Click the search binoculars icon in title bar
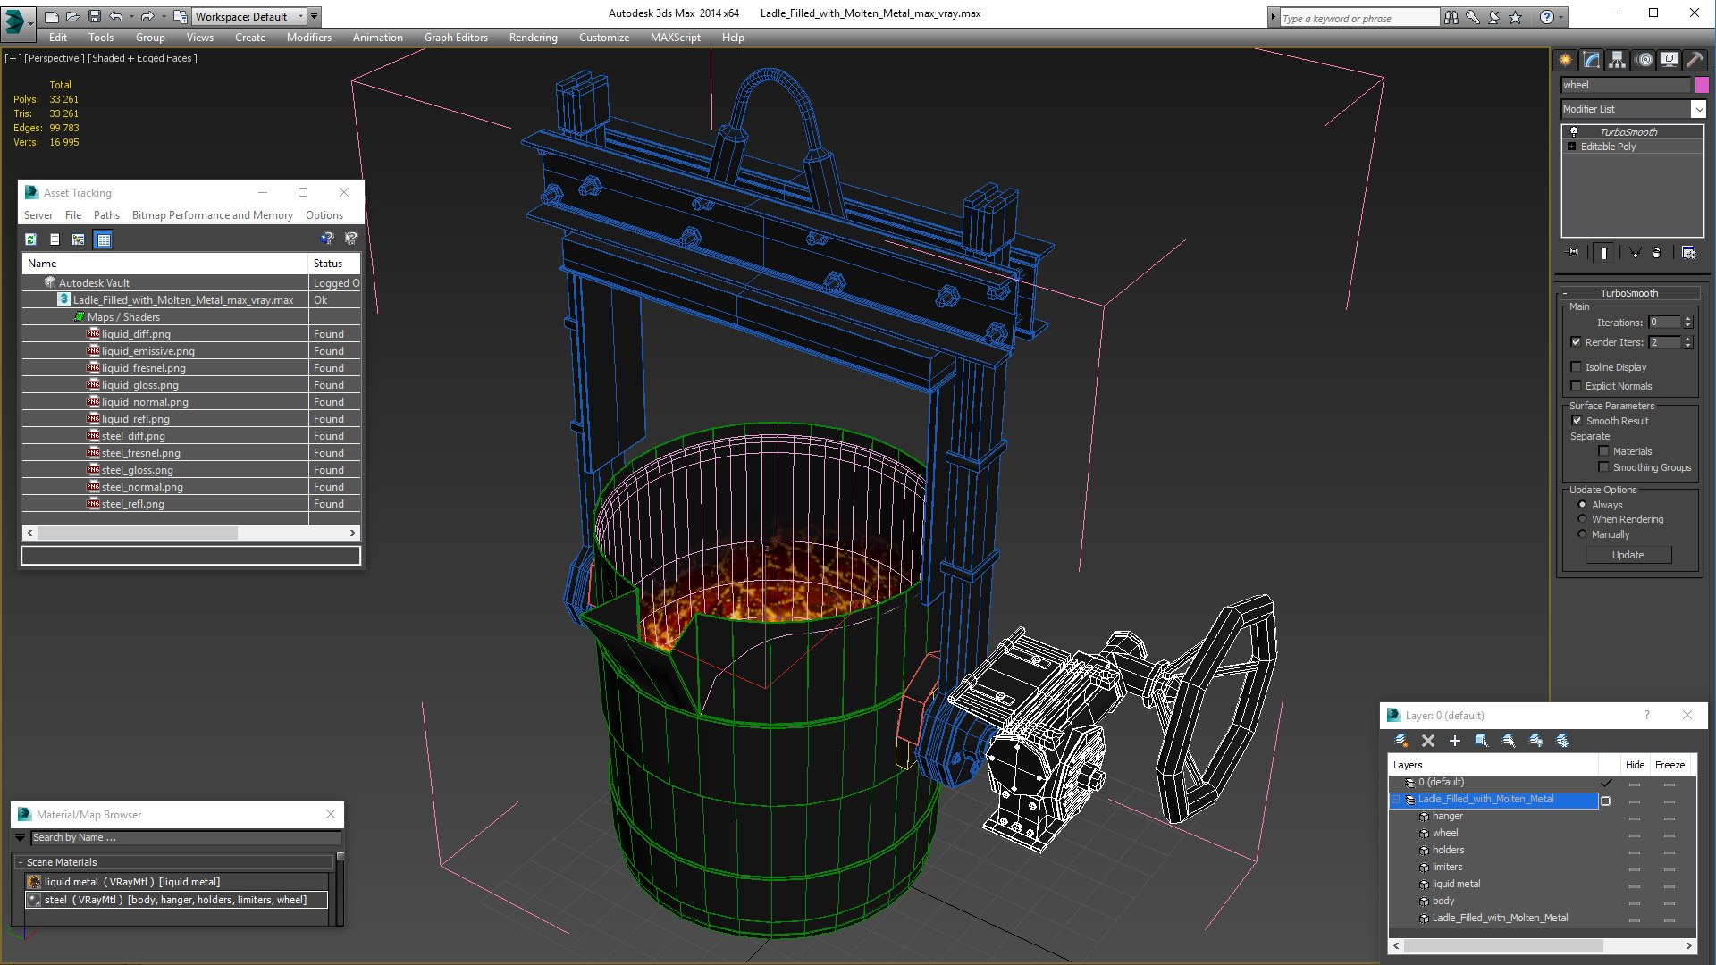Screen dimensions: 1716x965 pos(1451,17)
